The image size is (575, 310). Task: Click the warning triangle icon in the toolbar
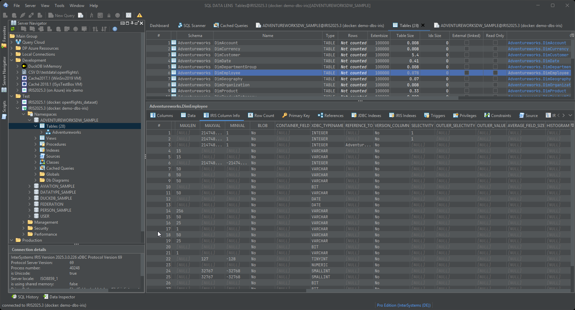pos(140,15)
